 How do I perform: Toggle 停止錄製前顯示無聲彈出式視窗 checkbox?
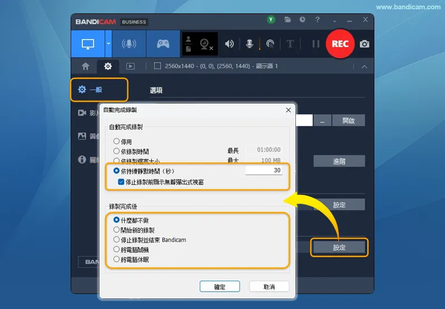(121, 182)
